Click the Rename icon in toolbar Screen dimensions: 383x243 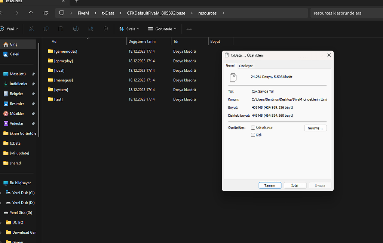76,29
